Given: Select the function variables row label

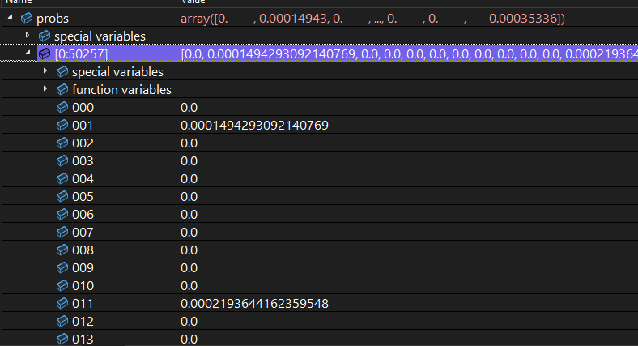Looking at the screenshot, I should [x=121, y=90].
